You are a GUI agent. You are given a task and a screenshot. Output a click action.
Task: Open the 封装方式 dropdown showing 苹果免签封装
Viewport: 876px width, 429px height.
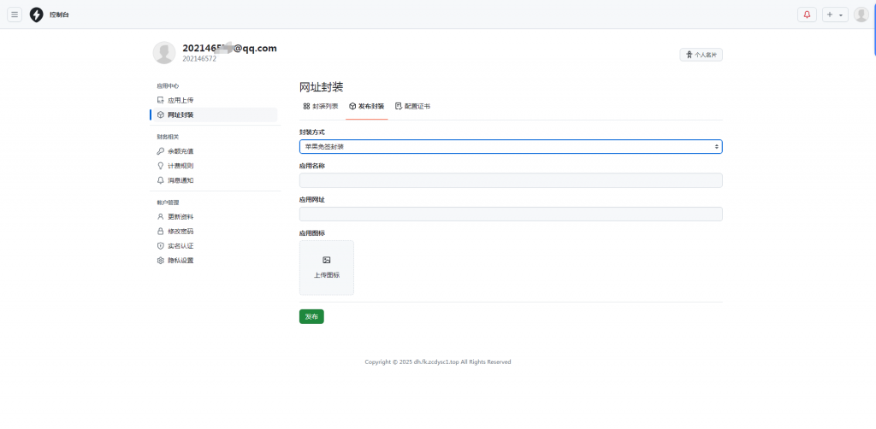point(511,147)
